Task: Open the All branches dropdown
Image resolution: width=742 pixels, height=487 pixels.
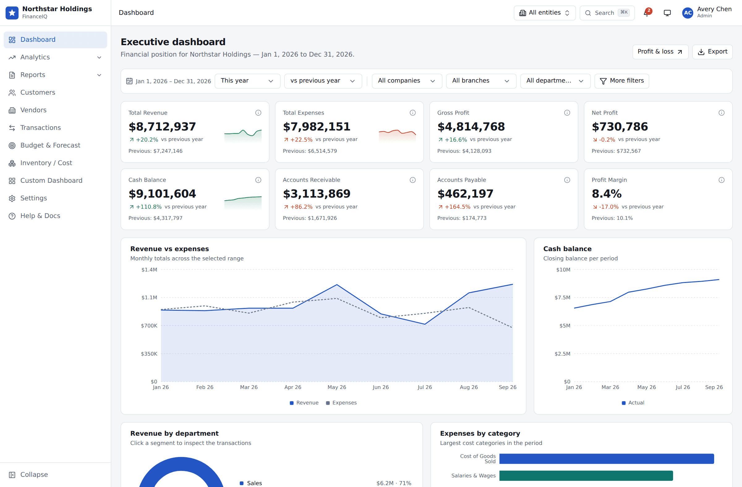Action: (481, 81)
